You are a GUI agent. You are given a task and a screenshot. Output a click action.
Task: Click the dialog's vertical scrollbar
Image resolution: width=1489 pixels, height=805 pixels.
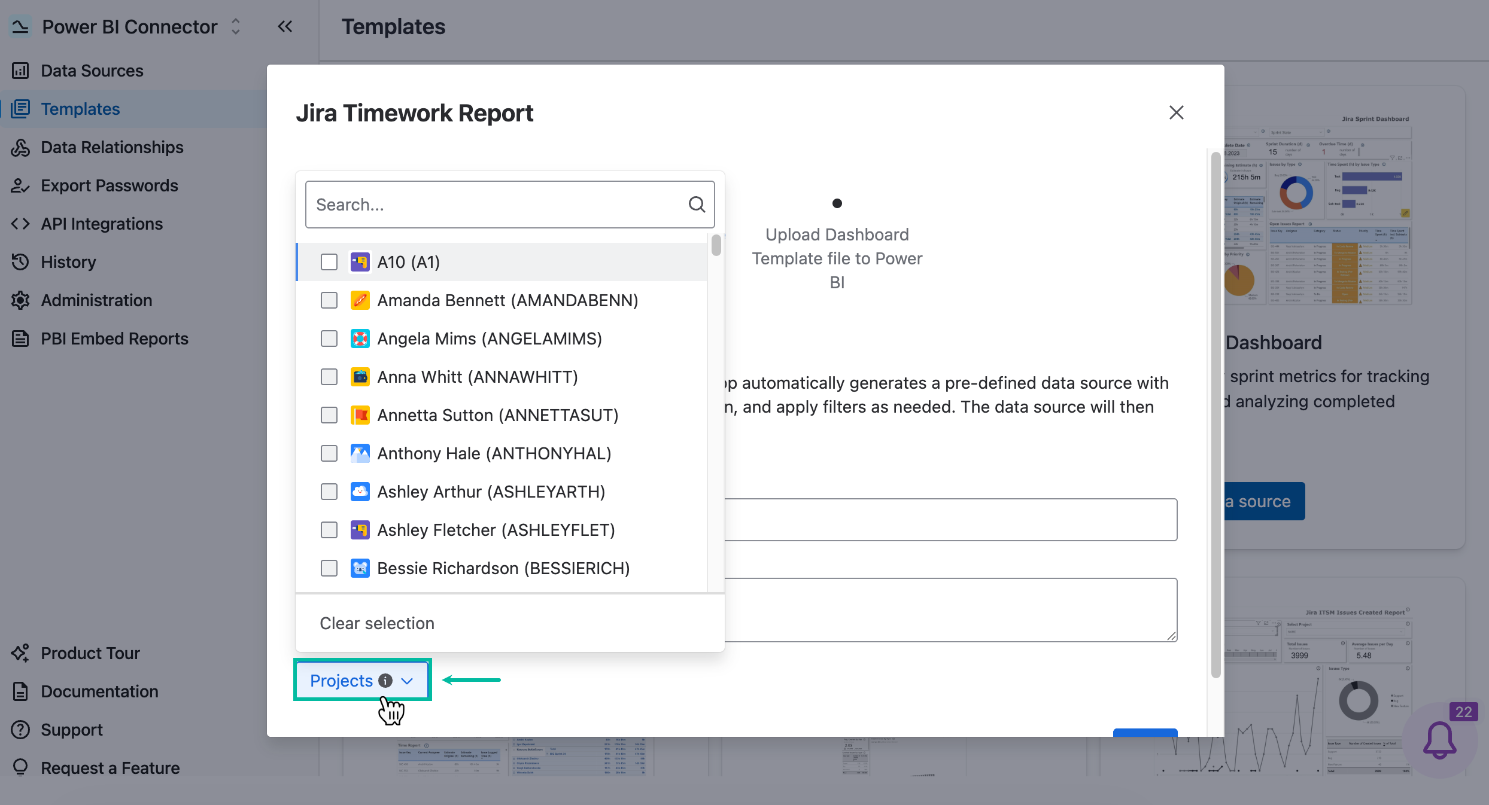click(1215, 415)
